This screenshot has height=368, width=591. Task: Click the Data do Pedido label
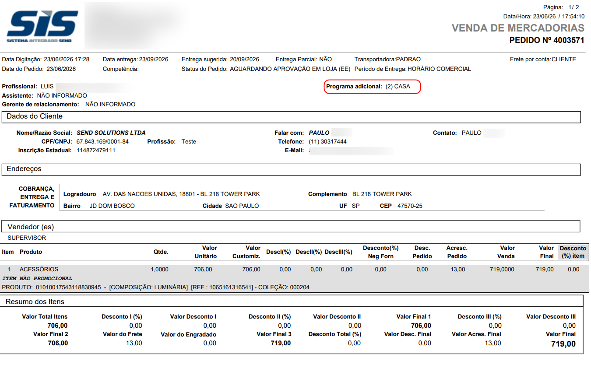[23, 69]
